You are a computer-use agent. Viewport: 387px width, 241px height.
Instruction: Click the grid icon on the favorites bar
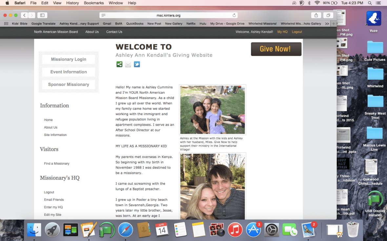(6, 23)
